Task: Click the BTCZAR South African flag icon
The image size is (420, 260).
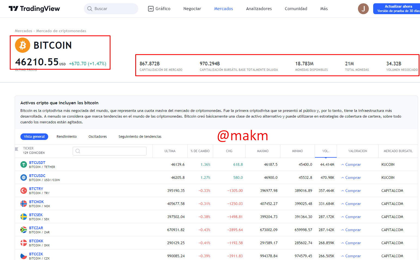Action: (24, 230)
